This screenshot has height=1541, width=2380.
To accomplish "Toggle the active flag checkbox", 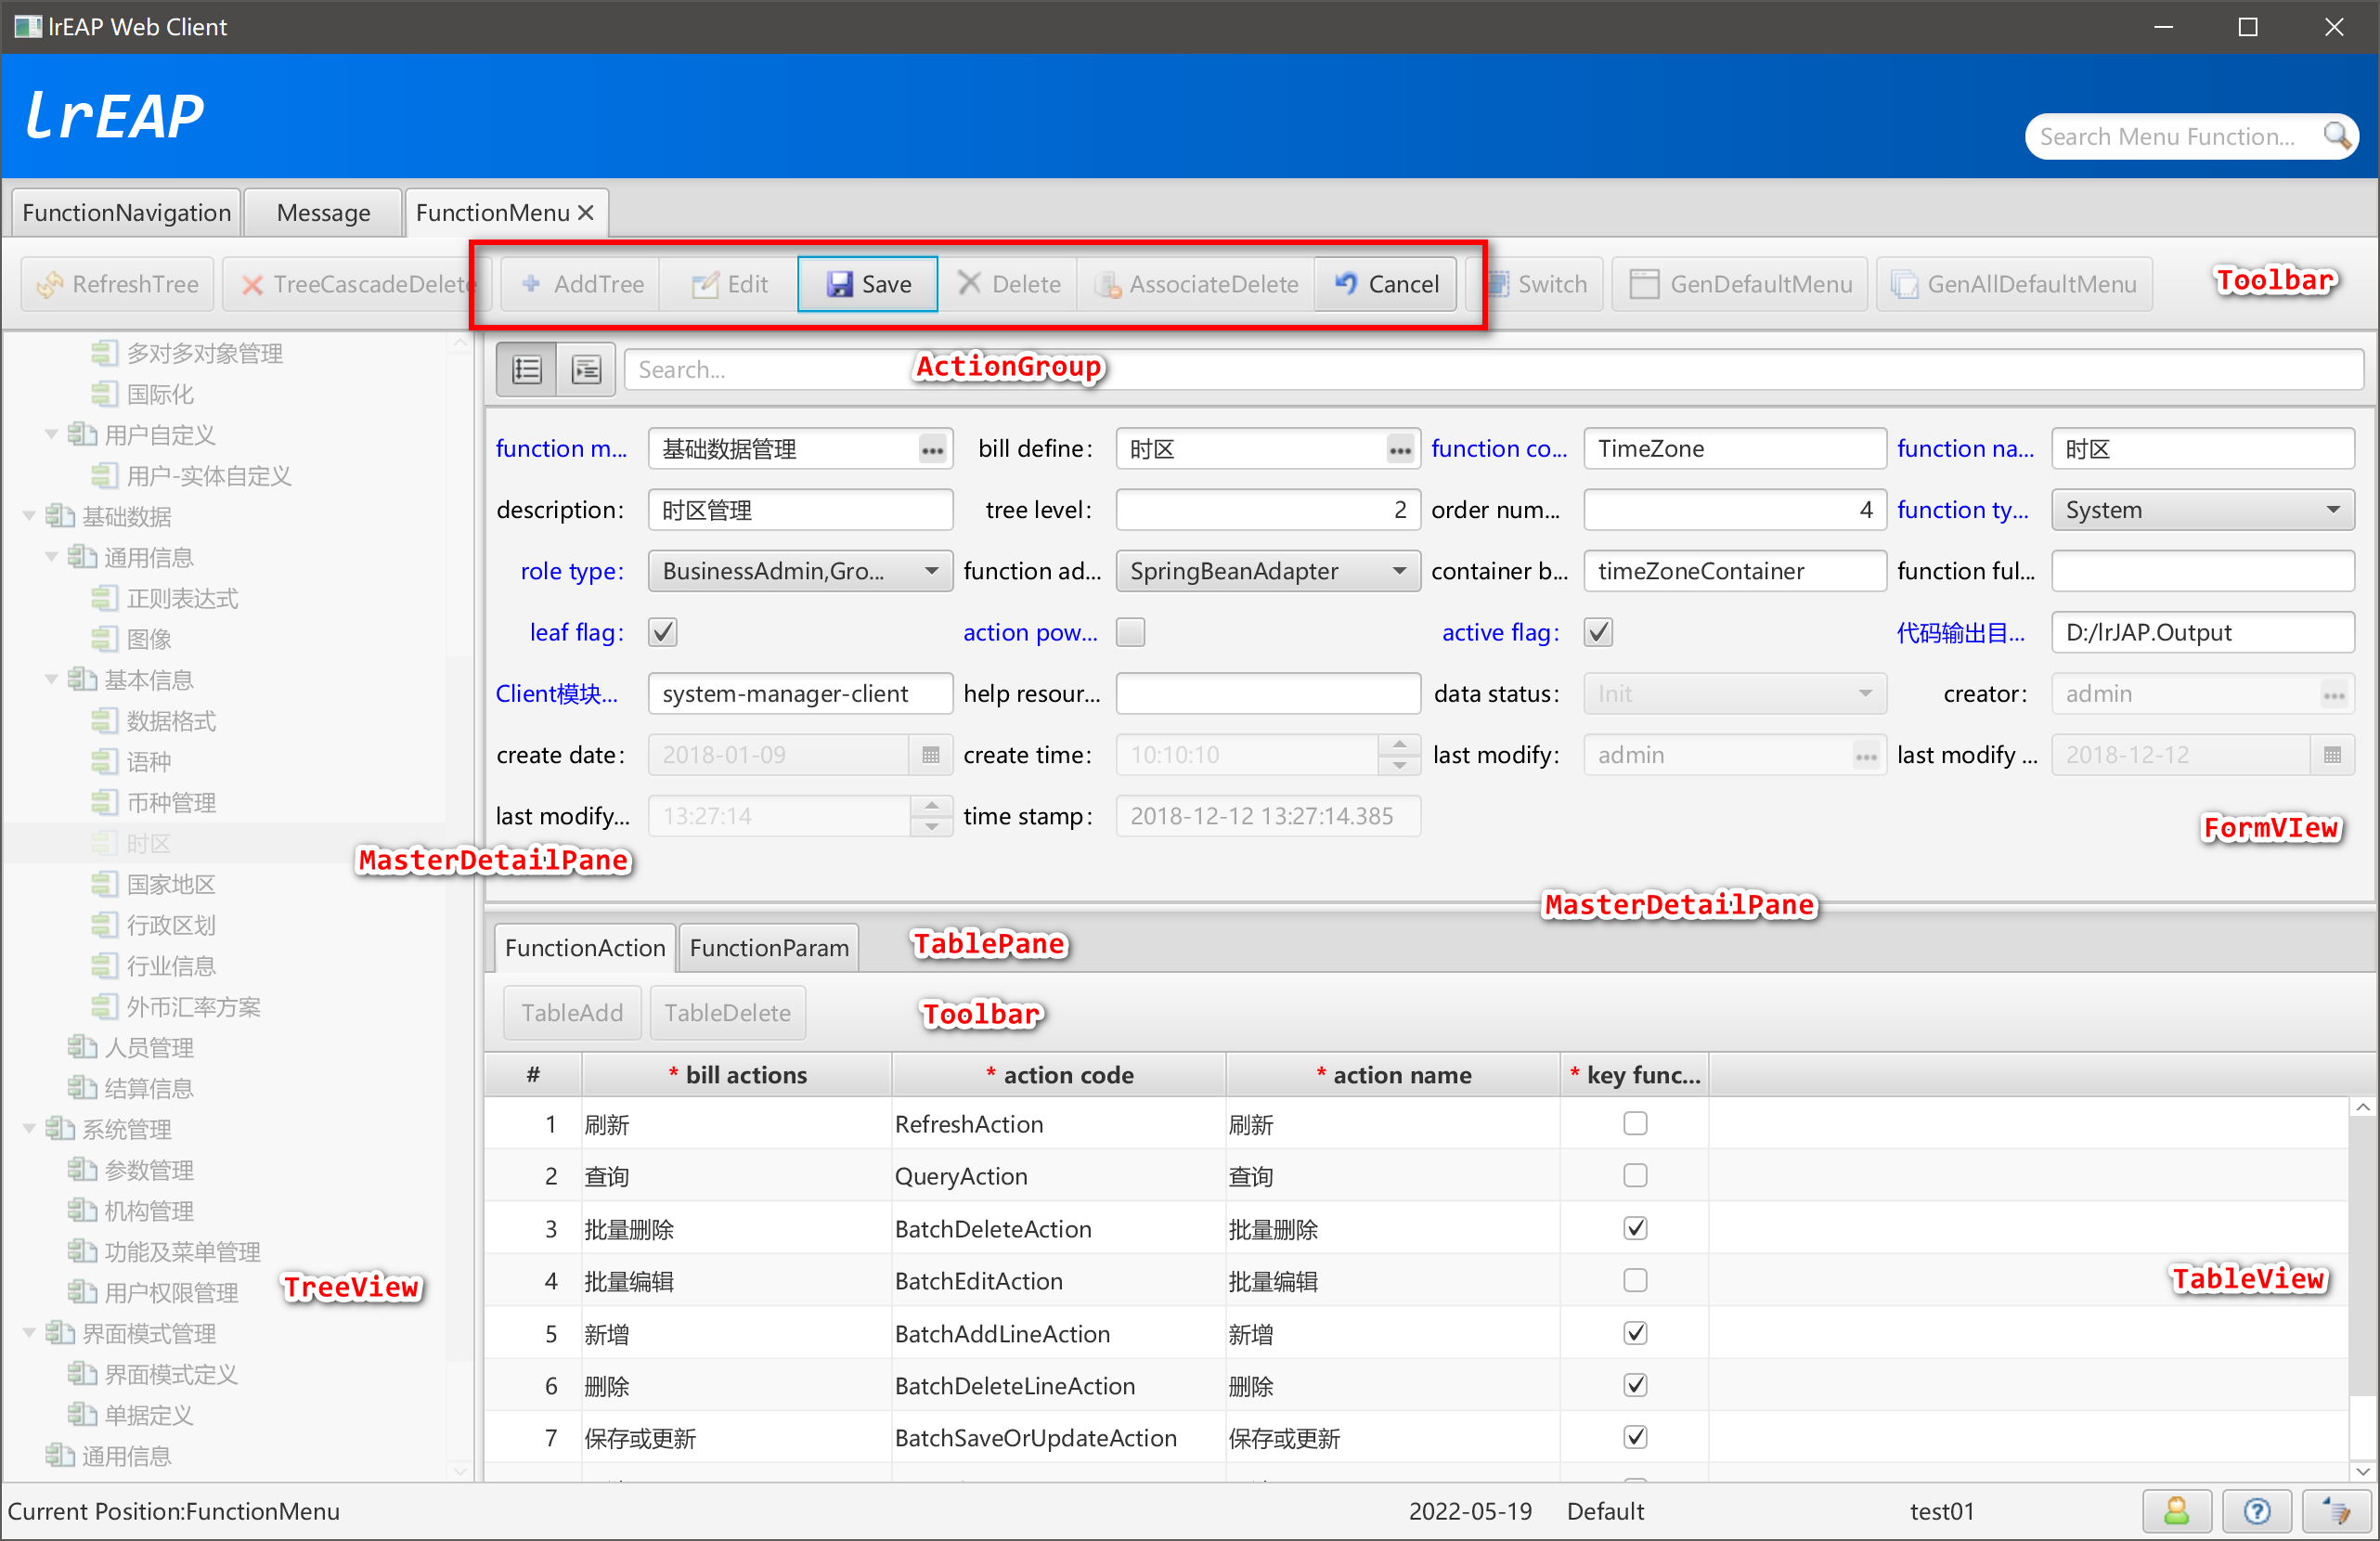I will 1598,632.
